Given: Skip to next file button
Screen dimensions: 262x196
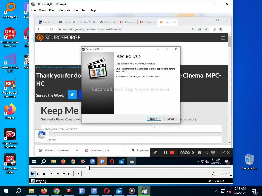Looking at the screenshot, I should pos(70,174).
